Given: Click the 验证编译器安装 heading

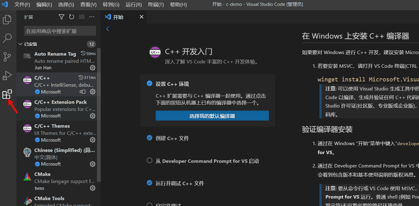Looking at the screenshot, I should 327,129.
